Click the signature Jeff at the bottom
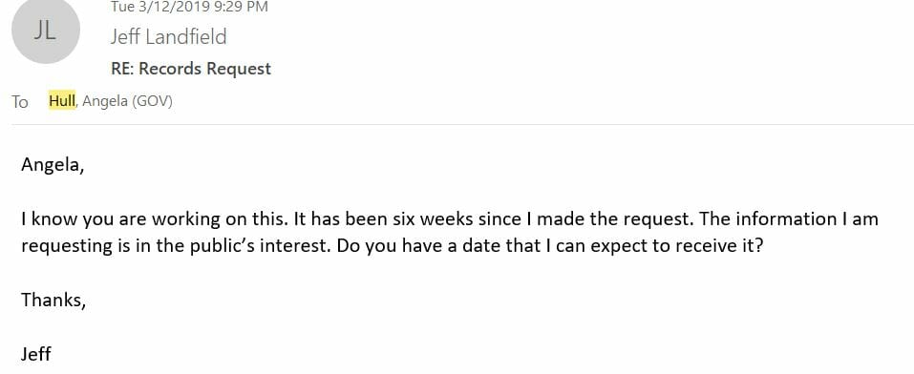Image resolution: width=914 pixels, height=374 pixels. coord(36,354)
